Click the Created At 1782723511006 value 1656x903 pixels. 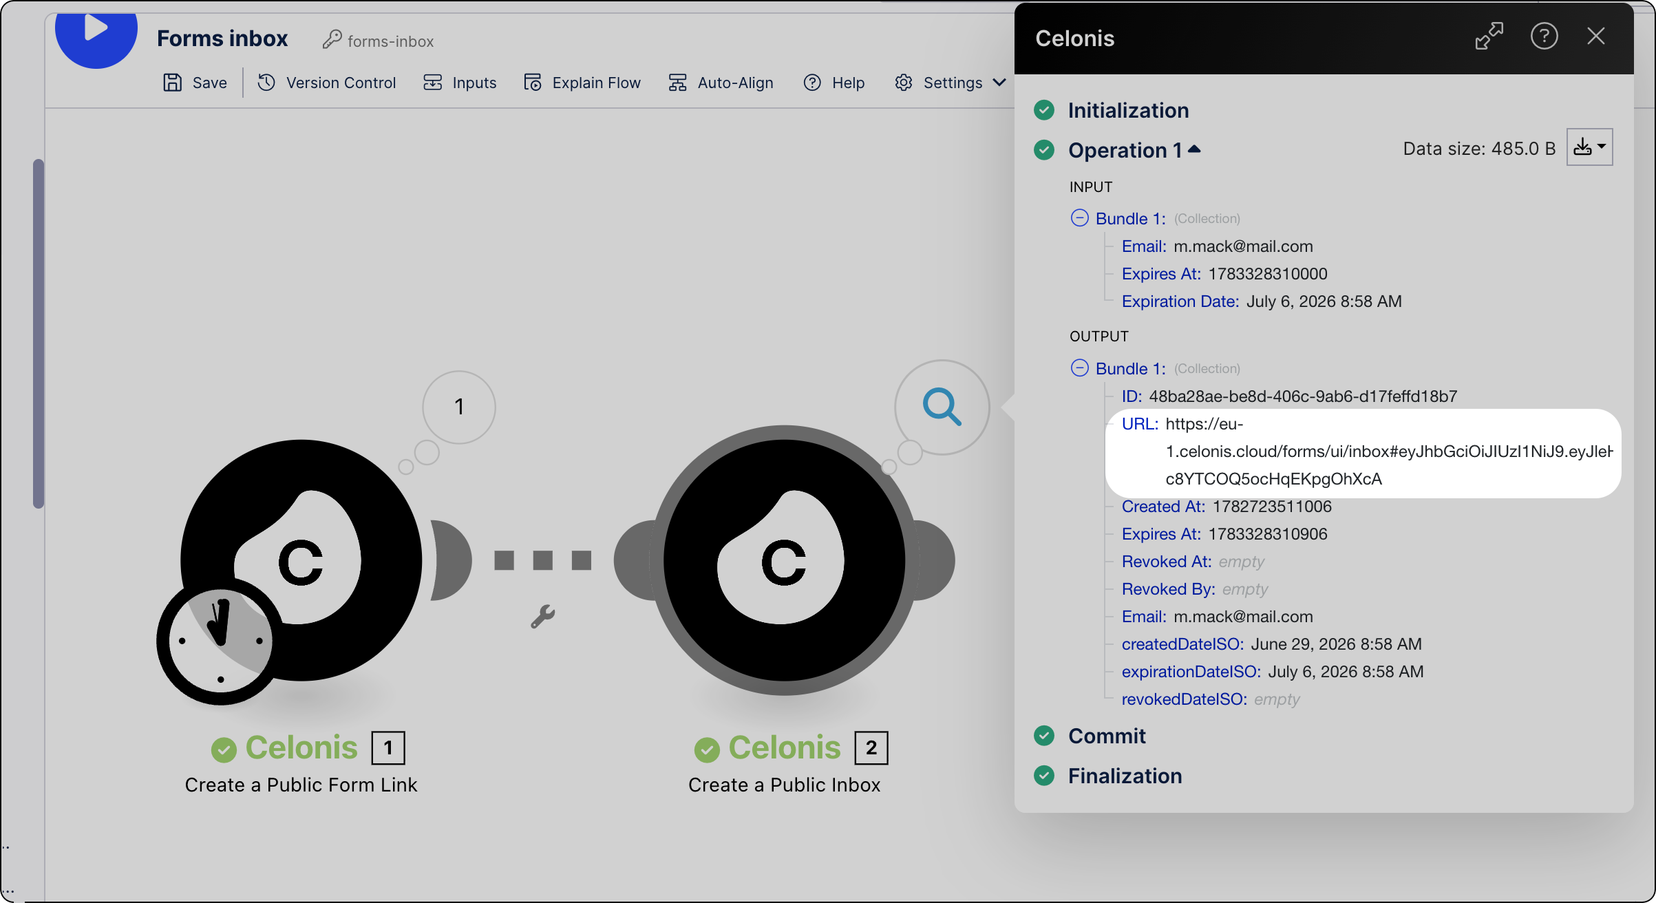coord(1272,507)
